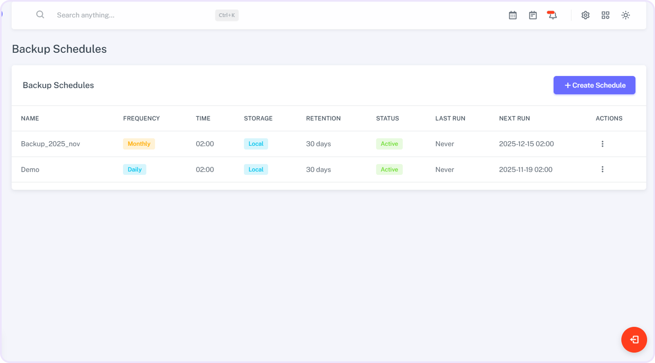The height and width of the screenshot is (363, 655).
Task: Click the Ctrl+K shortcut badge
Action: tap(227, 15)
